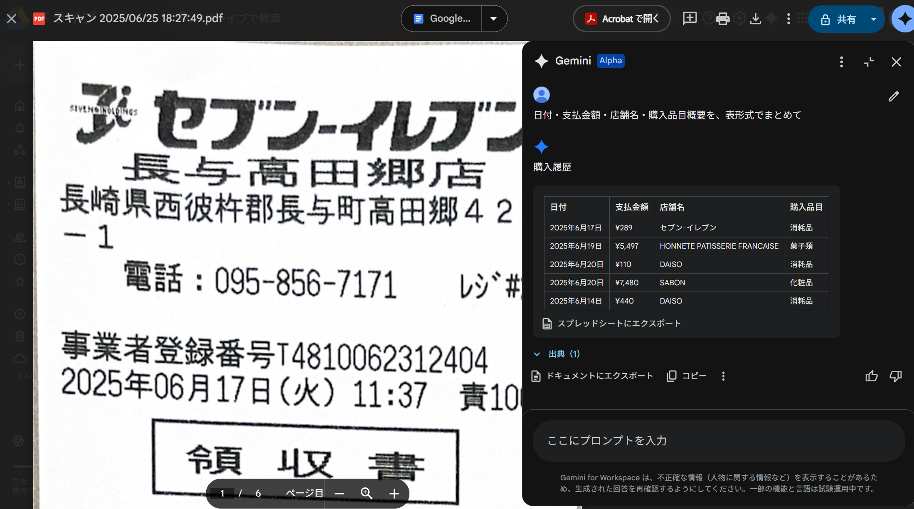Add a comment using the plus-comment icon
Image resolution: width=914 pixels, height=509 pixels.
coord(690,18)
